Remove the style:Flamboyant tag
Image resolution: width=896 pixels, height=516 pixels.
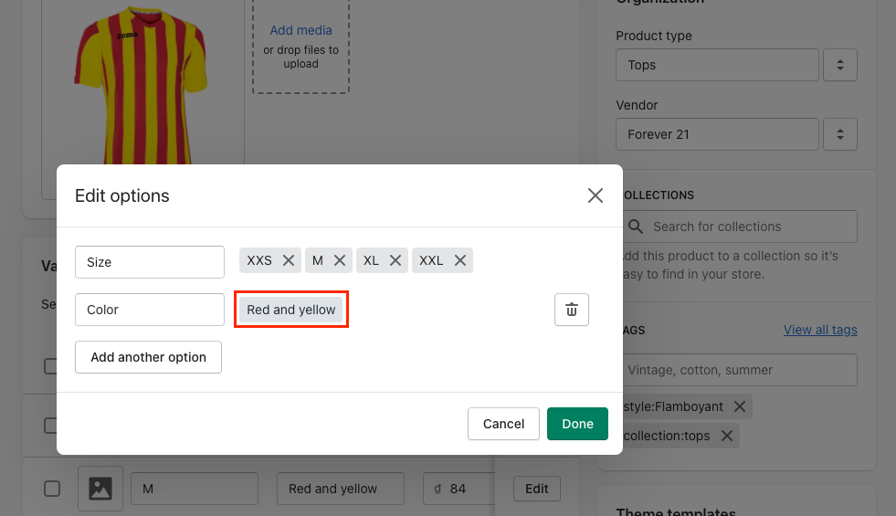coord(740,406)
